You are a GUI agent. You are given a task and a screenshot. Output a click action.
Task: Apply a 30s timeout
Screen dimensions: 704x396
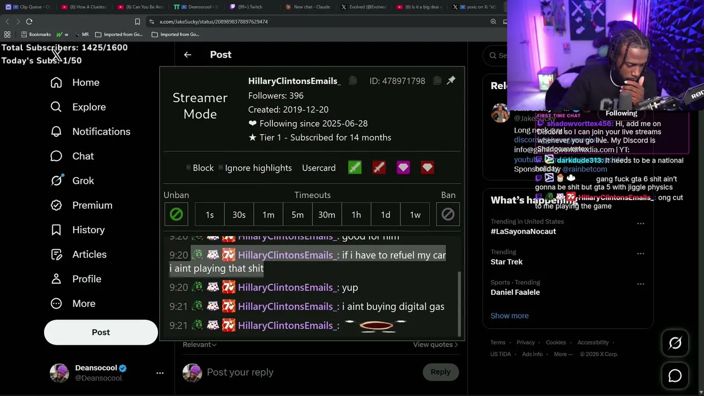[x=239, y=215]
